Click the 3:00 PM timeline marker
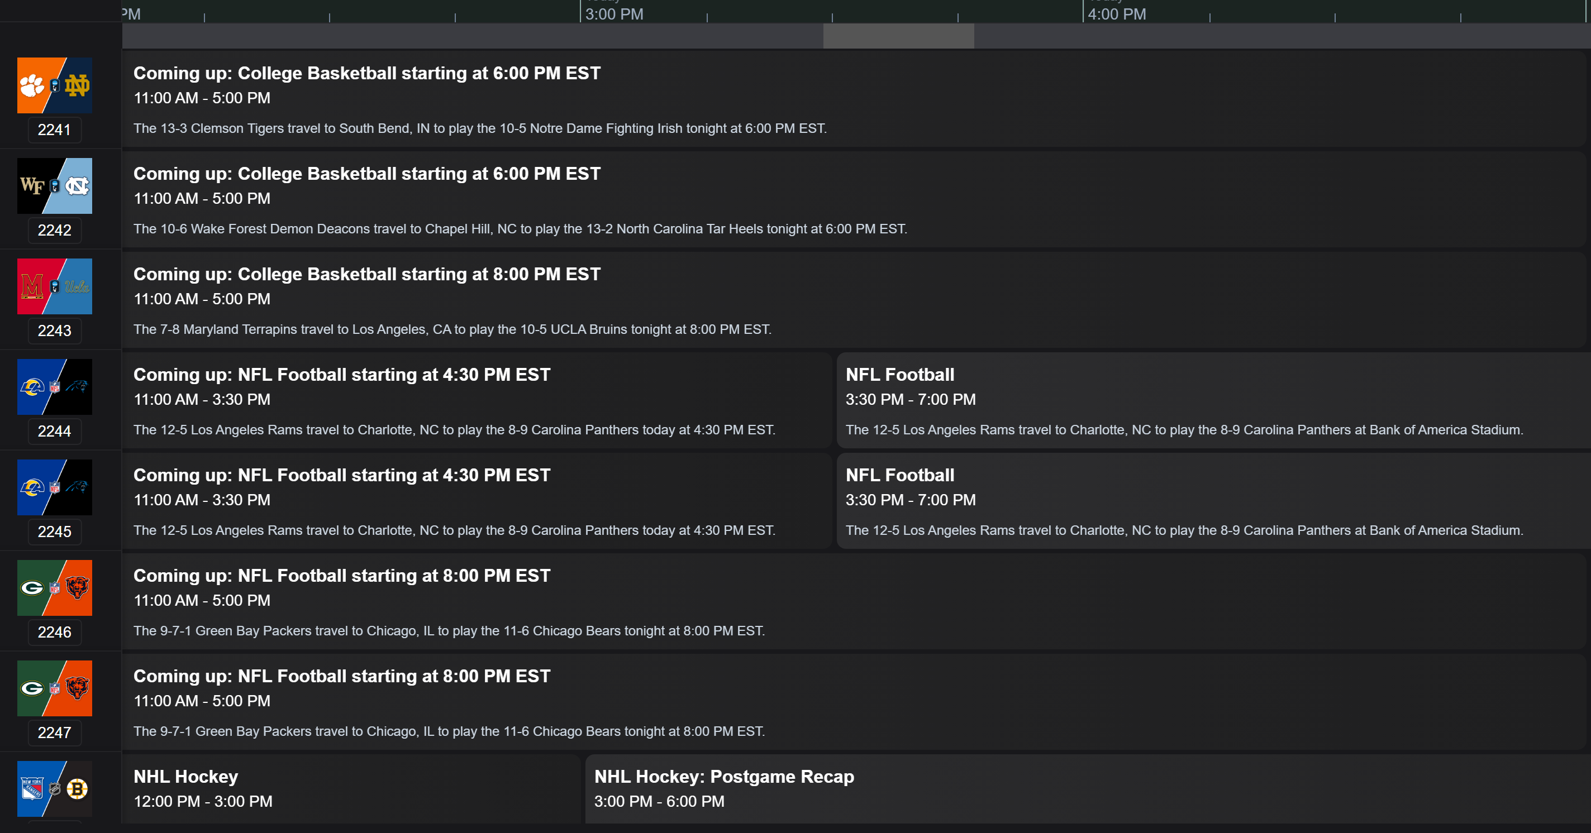Screen dimensions: 1591x833 pos(614,13)
